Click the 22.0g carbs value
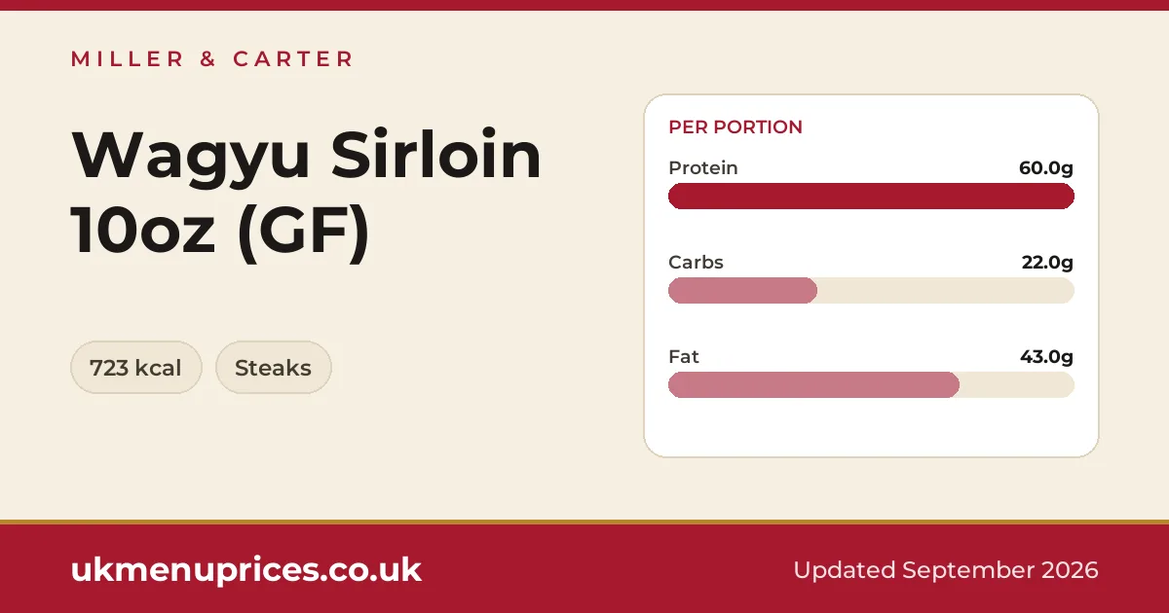The width and height of the screenshot is (1169, 613). point(1047,262)
